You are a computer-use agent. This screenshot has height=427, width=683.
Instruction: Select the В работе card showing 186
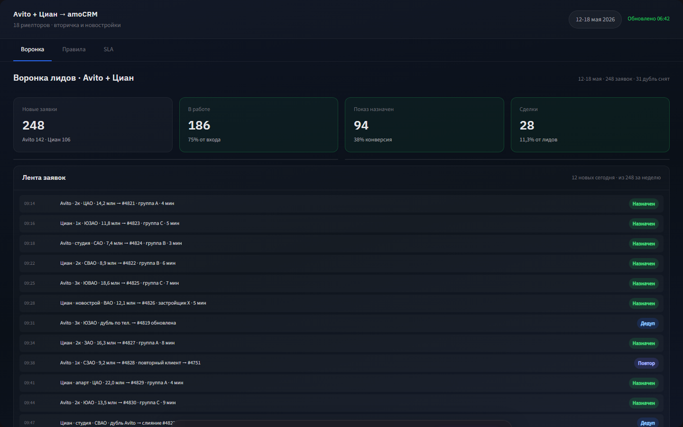[258, 125]
